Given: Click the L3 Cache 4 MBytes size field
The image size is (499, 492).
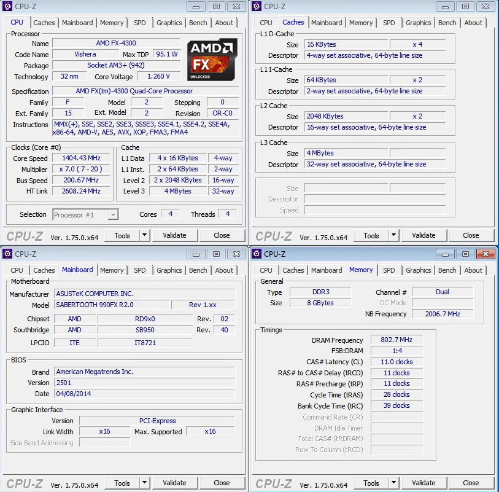Looking at the screenshot, I should (346, 153).
